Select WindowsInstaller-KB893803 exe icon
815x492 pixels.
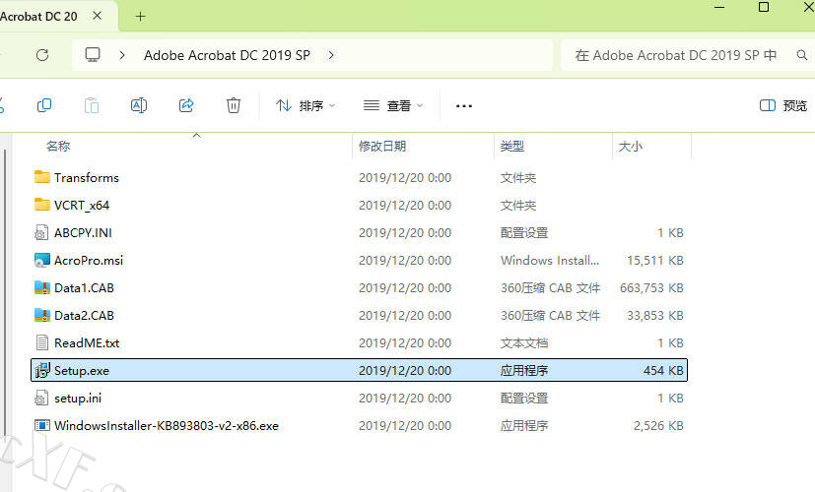tap(42, 425)
